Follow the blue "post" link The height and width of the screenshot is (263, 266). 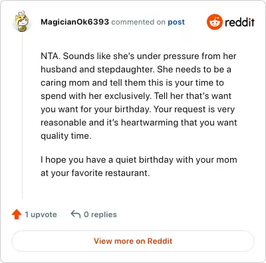176,22
